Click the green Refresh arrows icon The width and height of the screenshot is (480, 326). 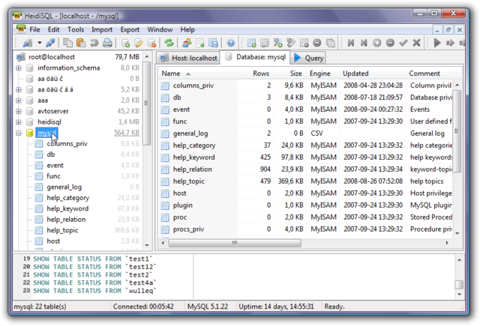coord(169,43)
